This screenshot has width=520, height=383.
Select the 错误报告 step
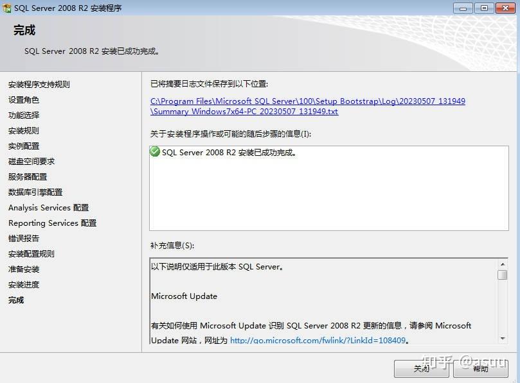click(x=24, y=238)
